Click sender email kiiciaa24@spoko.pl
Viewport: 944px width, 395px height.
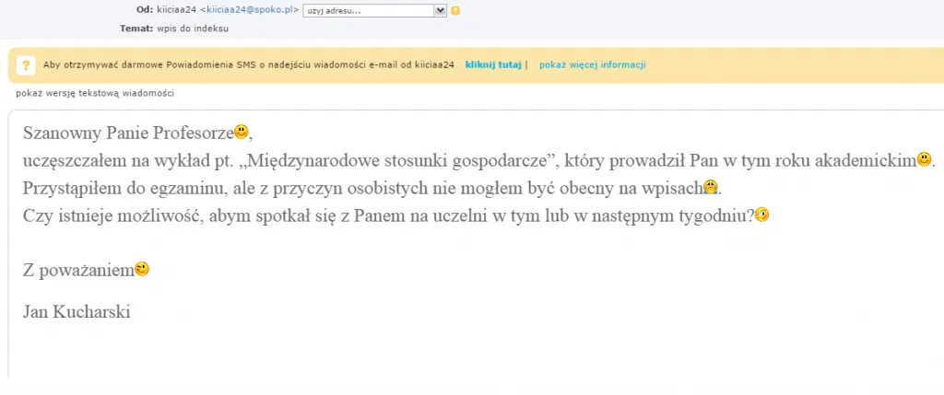[250, 10]
